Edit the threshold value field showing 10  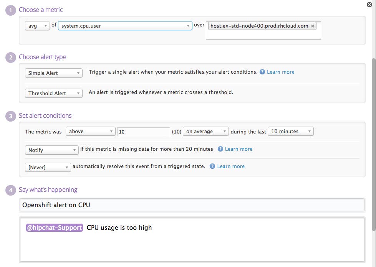144,131
